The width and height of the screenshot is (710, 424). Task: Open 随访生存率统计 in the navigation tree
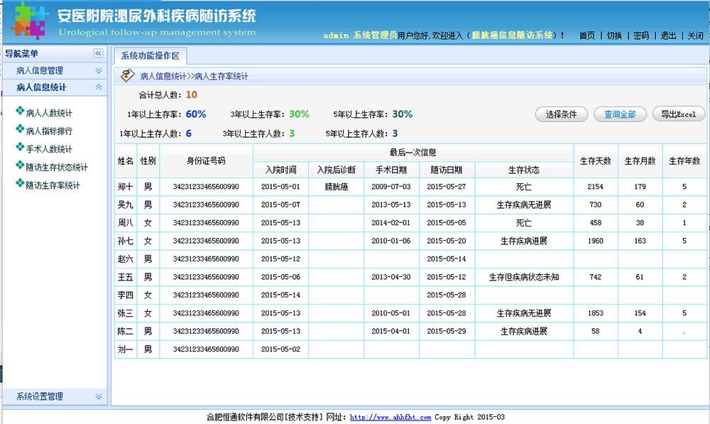(53, 185)
